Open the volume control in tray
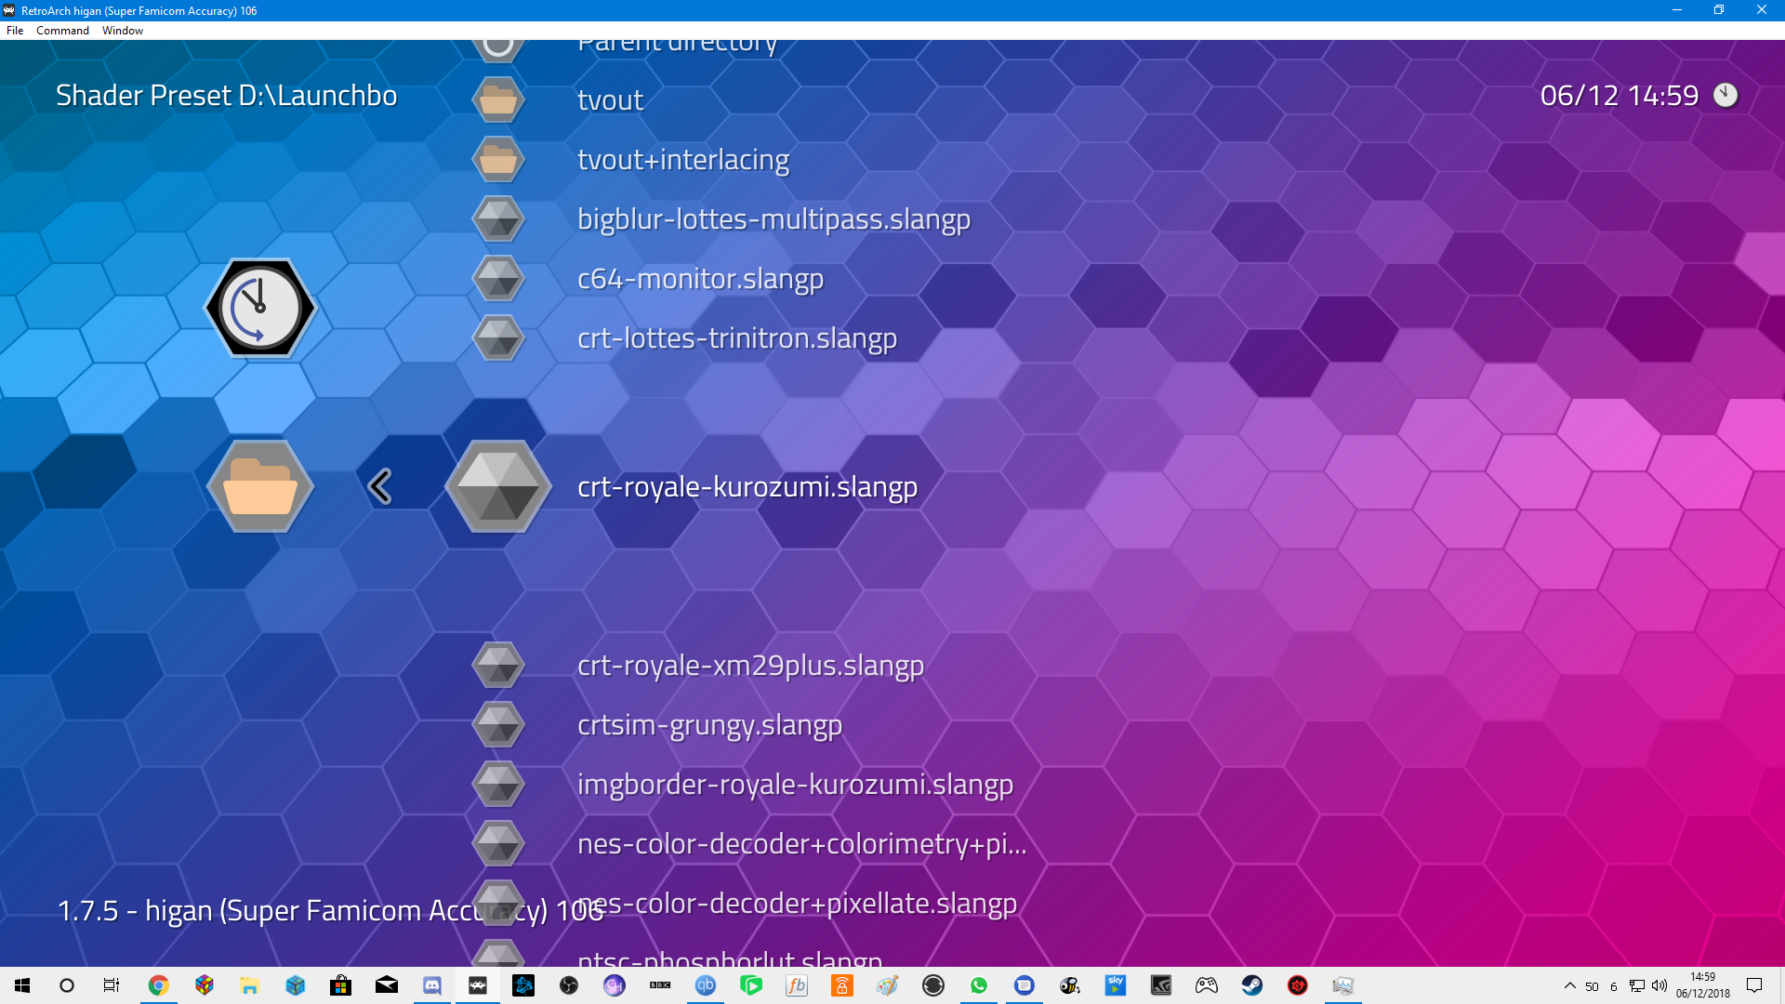Viewport: 1785px width, 1004px height. [1659, 985]
